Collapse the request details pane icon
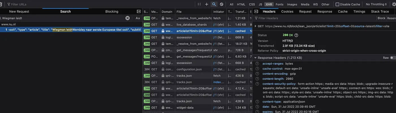 tap(256, 12)
